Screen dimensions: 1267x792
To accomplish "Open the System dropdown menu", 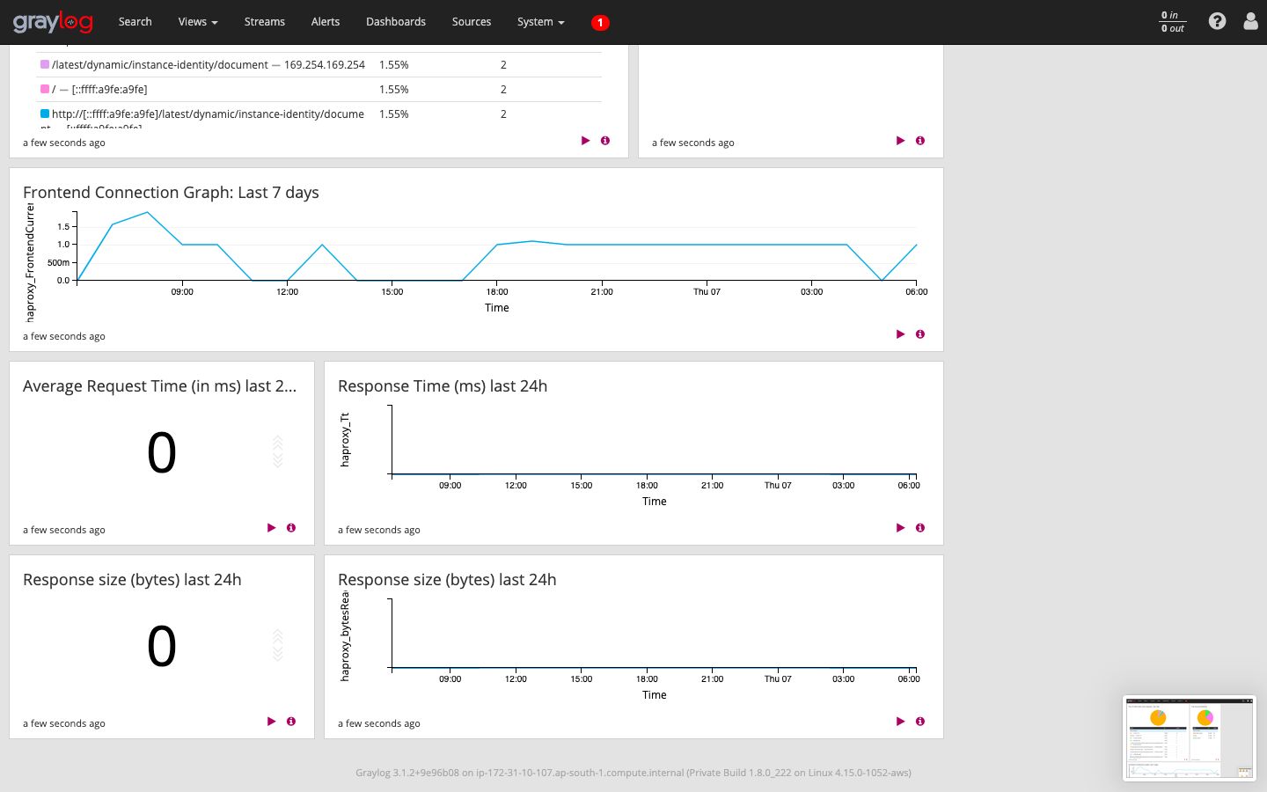I will [541, 22].
